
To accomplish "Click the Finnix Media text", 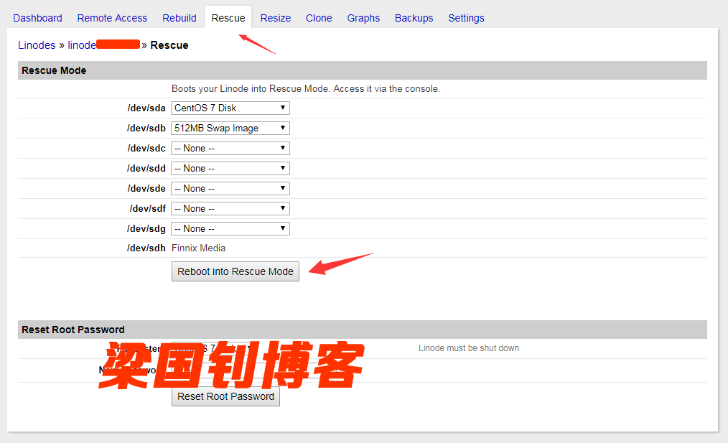I will pos(198,248).
